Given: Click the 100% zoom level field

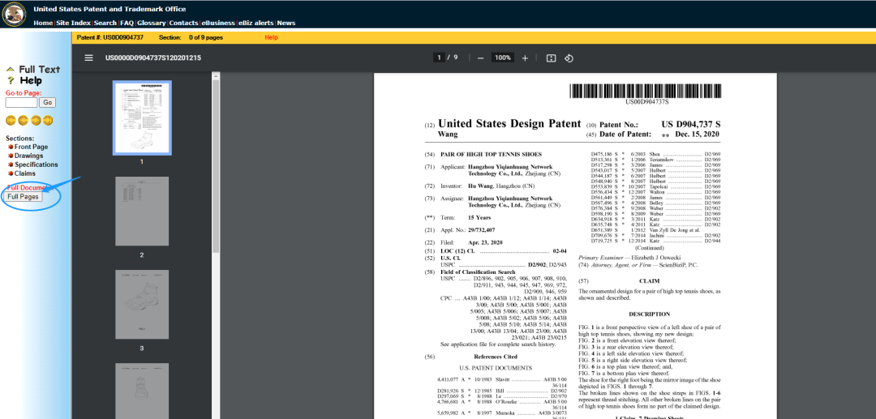Looking at the screenshot, I should click(x=503, y=58).
